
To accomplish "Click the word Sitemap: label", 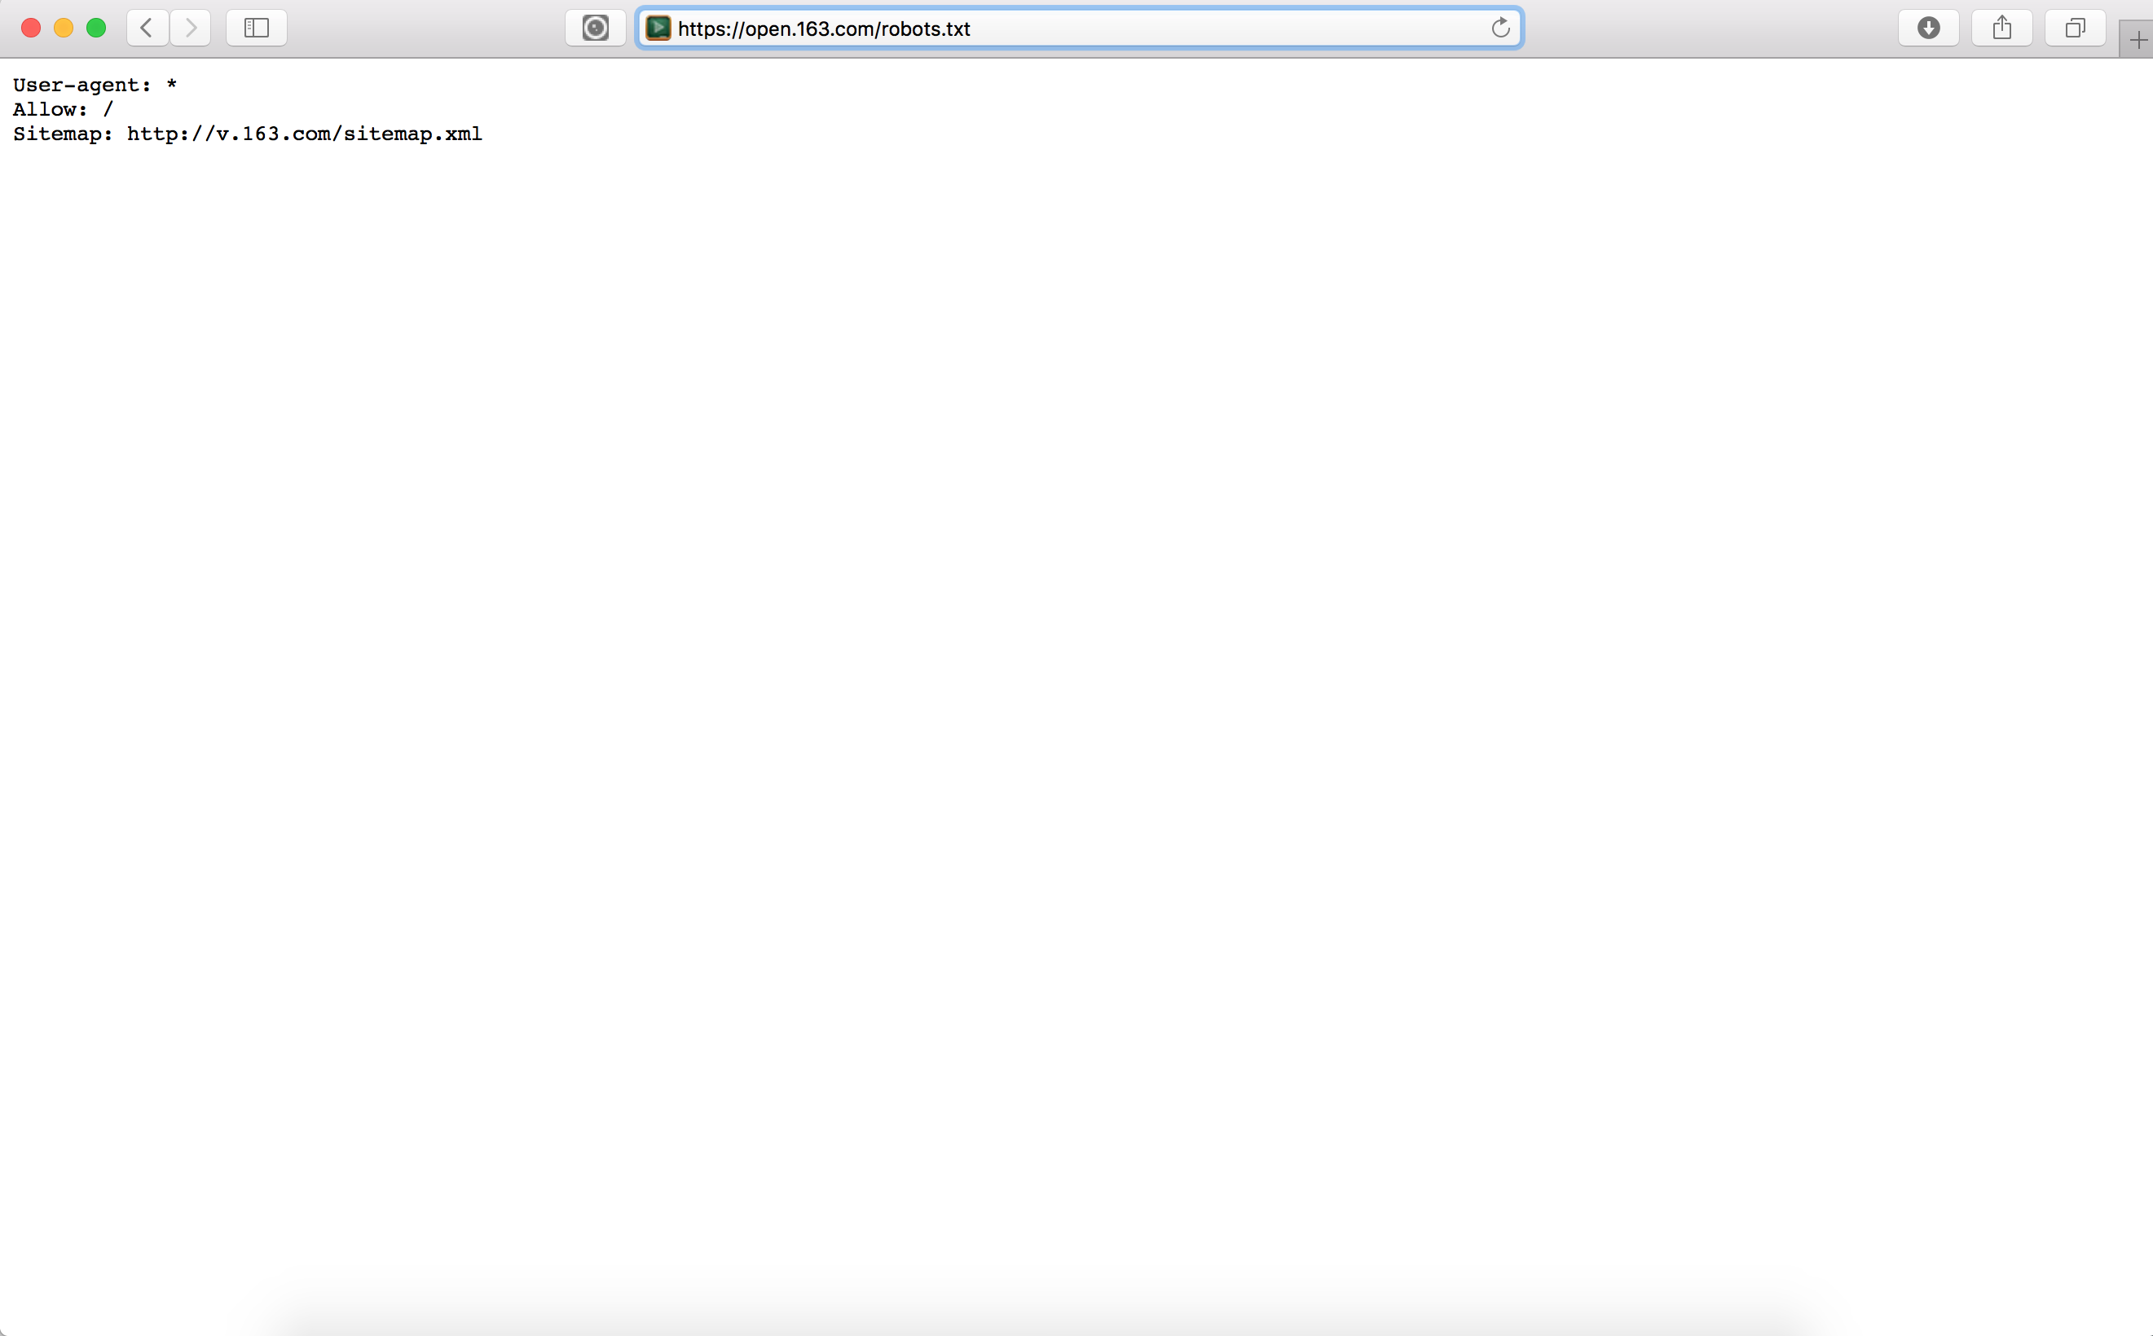I will click(x=63, y=134).
